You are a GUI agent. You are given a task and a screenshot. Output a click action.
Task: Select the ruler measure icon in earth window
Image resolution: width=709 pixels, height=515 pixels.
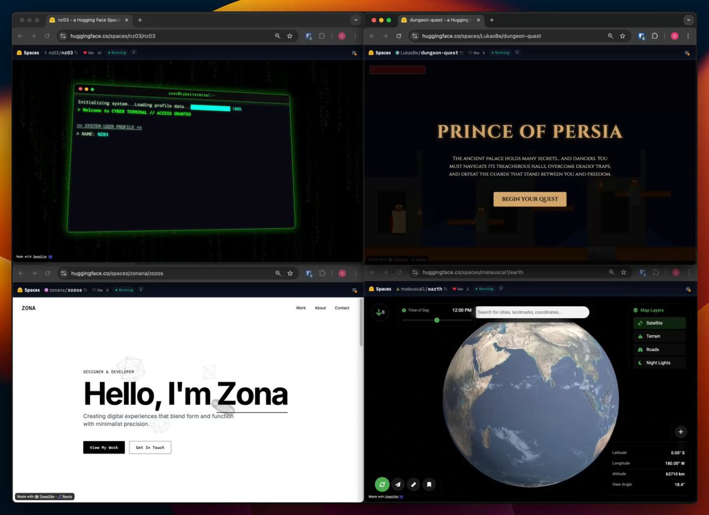414,484
